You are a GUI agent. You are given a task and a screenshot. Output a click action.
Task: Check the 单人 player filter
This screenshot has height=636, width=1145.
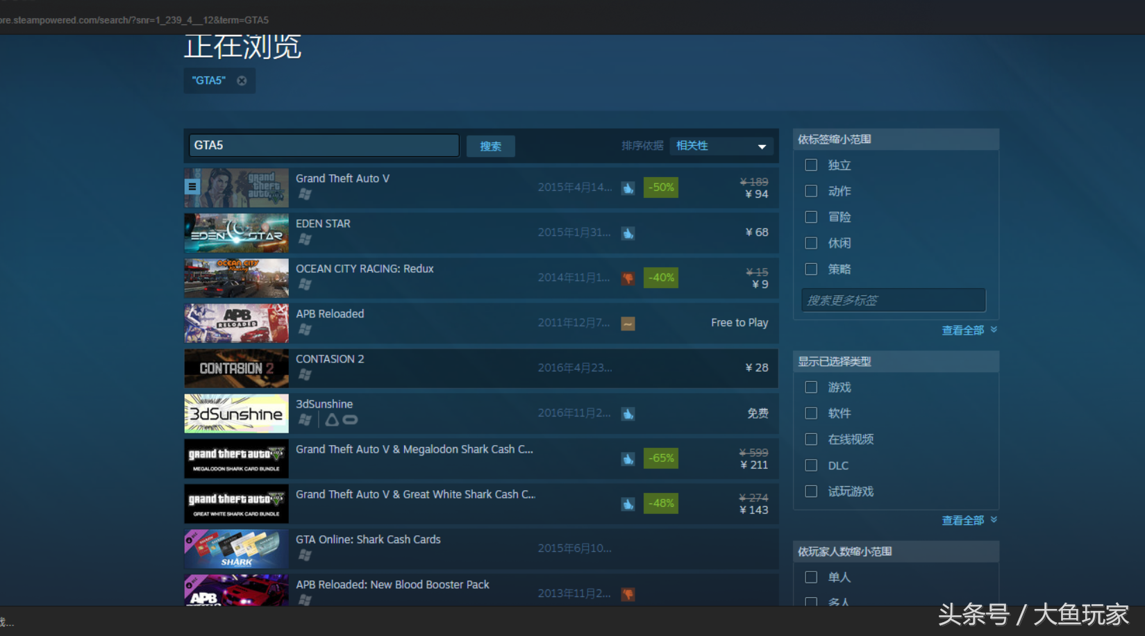pos(811,577)
